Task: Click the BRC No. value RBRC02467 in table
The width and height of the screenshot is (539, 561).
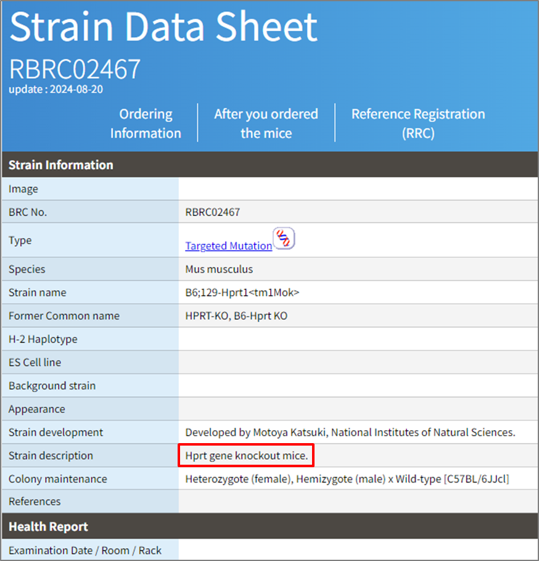Action: 212,212
